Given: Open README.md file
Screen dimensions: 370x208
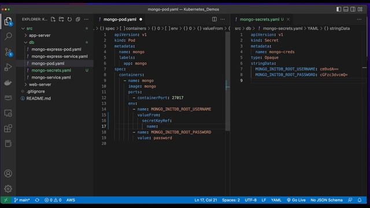Looking at the screenshot, I should (x=39, y=98).
